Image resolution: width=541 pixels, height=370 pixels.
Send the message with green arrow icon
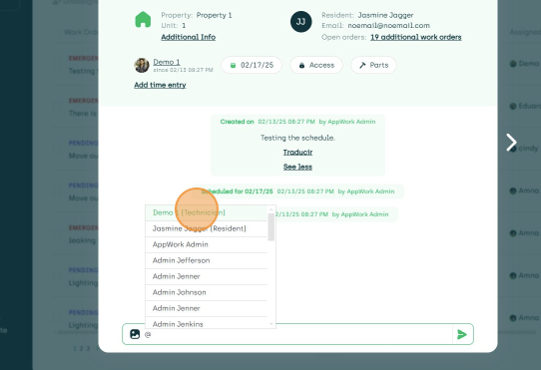[x=462, y=334]
